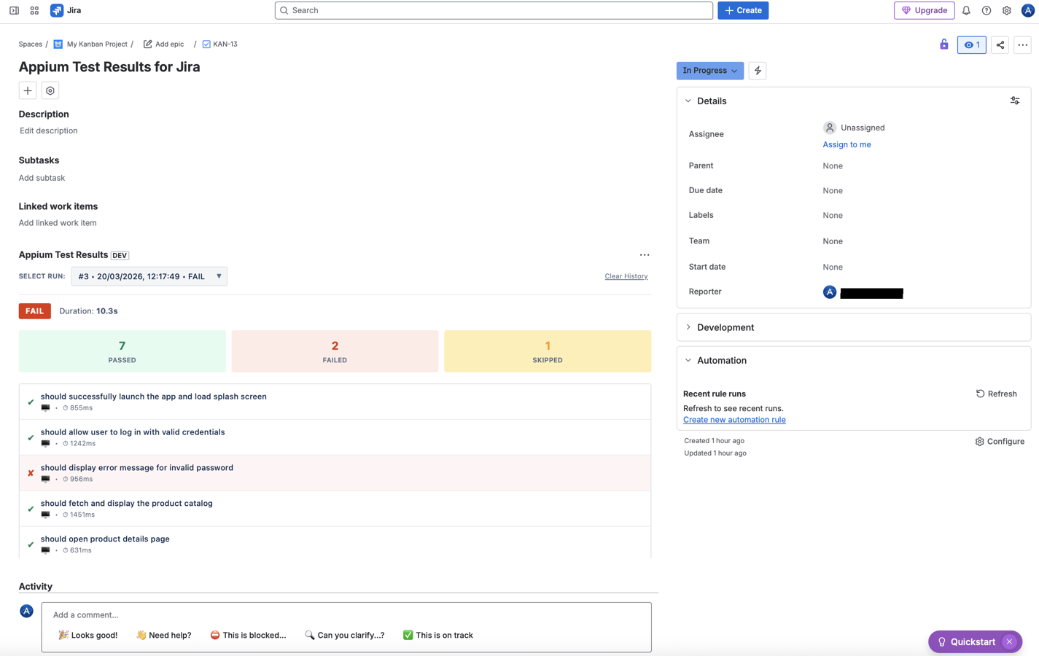This screenshot has height=656, width=1039.
Task: Open settings via the gear icon
Action: pyautogui.click(x=1006, y=10)
